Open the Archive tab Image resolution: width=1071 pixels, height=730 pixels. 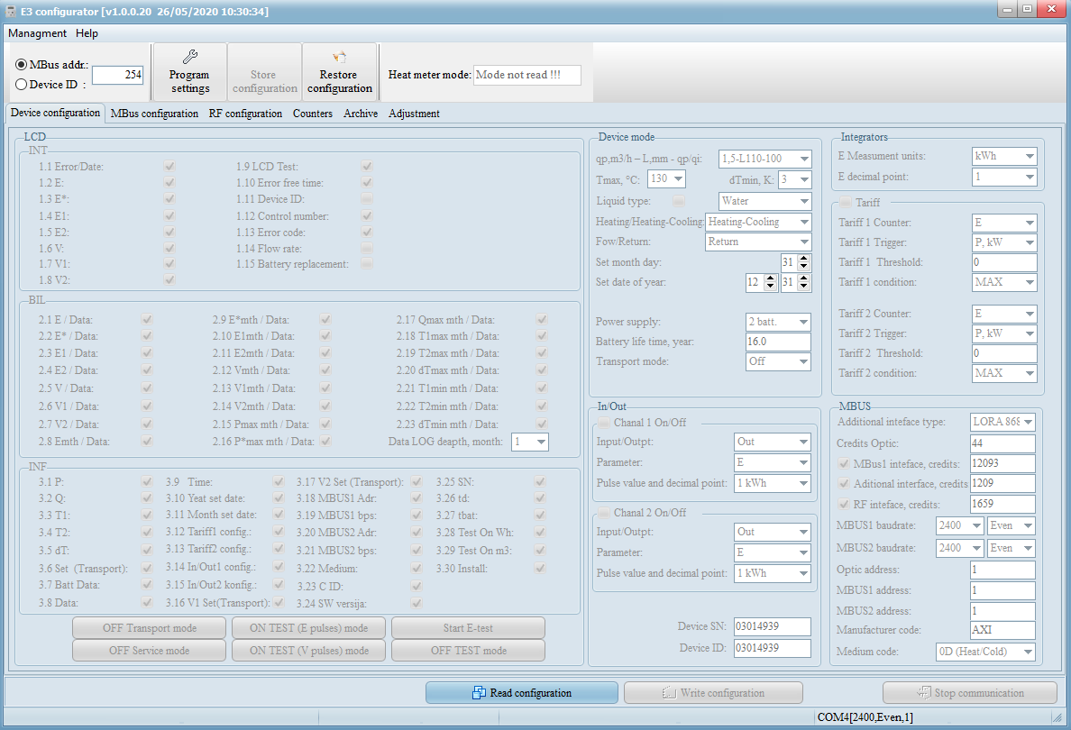(360, 114)
